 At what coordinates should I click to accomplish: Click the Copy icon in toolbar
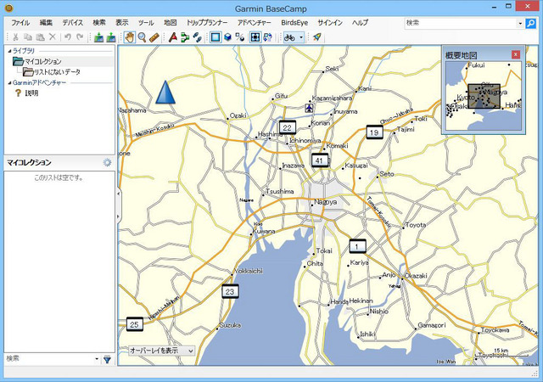[28, 37]
